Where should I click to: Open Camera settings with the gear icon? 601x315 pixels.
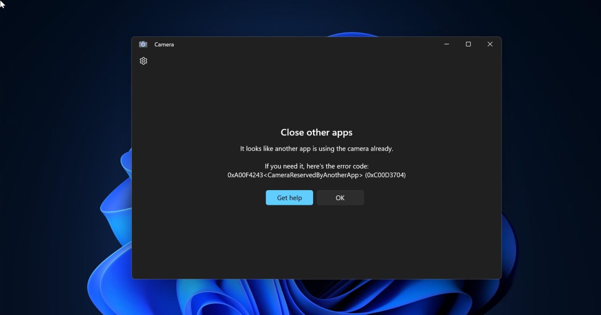(143, 61)
